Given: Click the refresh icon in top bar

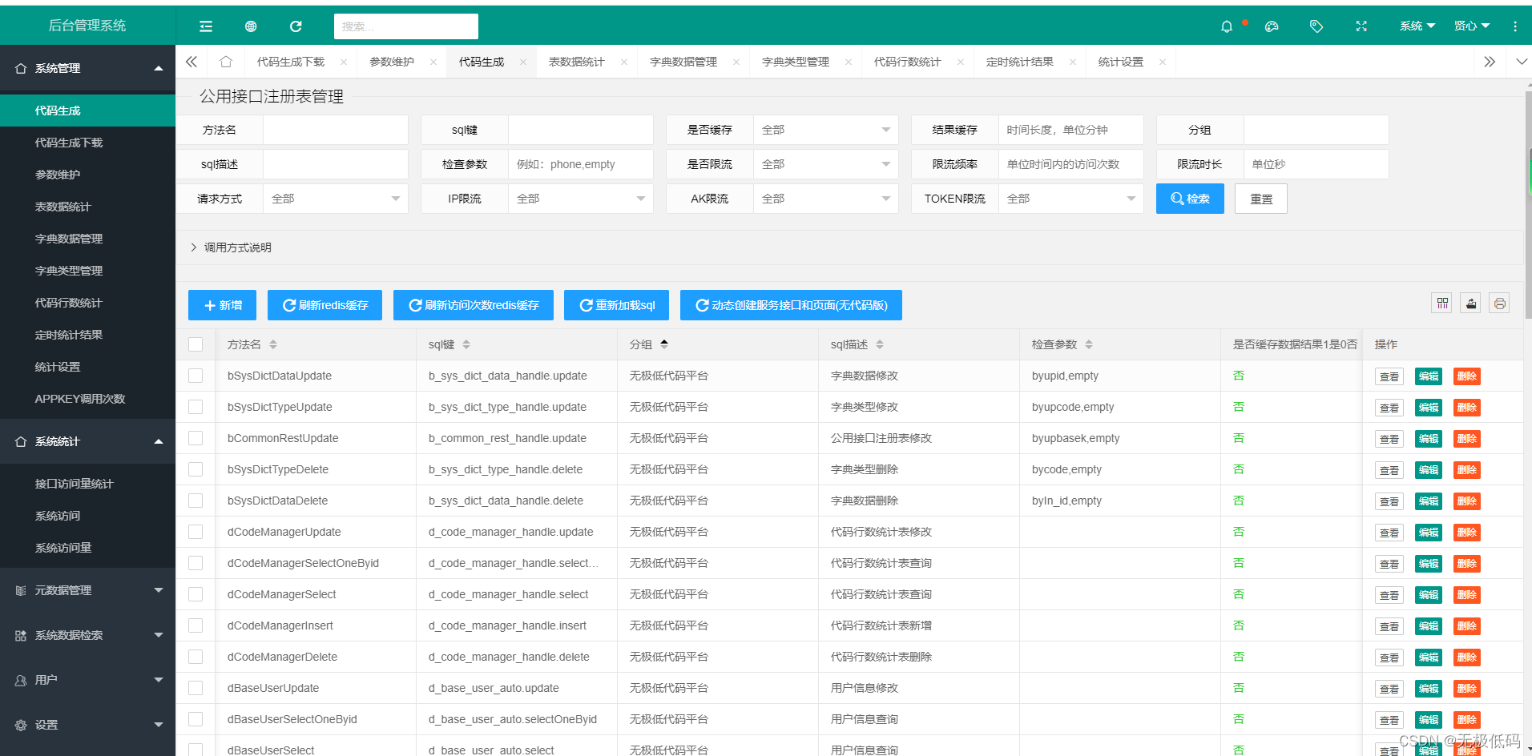Looking at the screenshot, I should [296, 26].
